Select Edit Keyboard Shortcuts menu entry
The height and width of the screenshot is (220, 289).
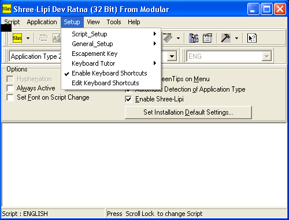(x=111, y=83)
